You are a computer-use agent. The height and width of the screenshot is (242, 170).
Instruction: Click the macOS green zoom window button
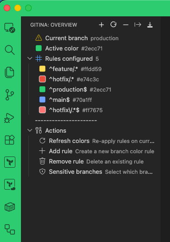28,8
